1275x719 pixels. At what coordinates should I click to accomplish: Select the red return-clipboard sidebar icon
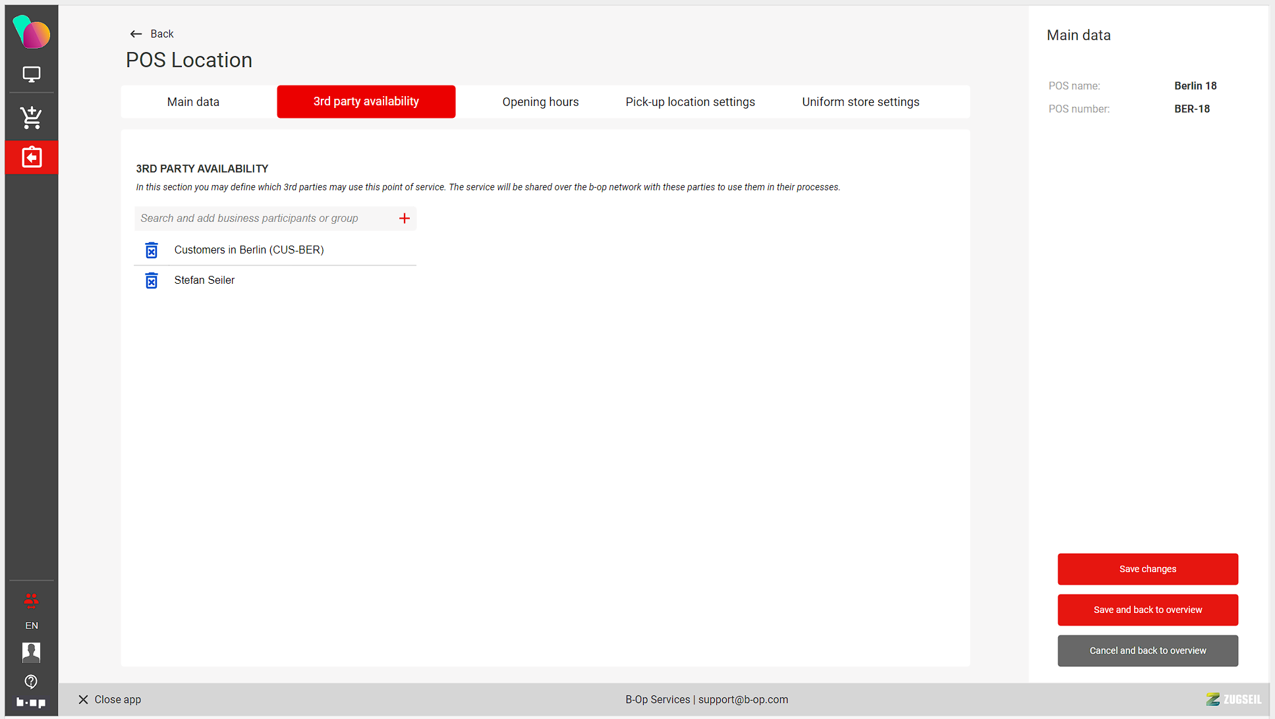point(31,157)
